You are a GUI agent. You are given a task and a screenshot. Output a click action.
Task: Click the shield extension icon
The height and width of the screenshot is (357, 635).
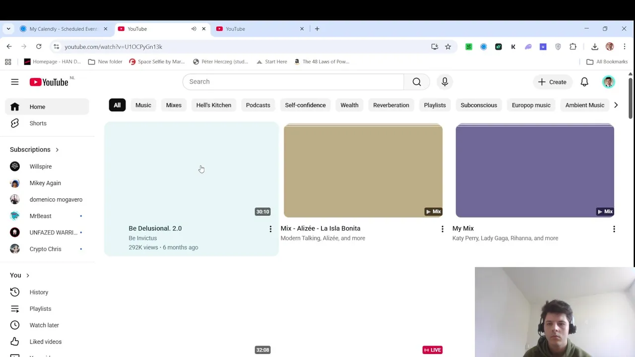(x=558, y=47)
